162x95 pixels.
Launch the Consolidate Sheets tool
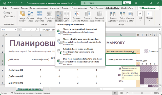(x=50, y=17)
